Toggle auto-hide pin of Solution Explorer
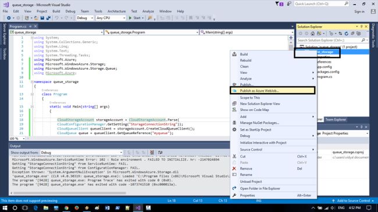This screenshot has height=212, width=378. [361, 27]
